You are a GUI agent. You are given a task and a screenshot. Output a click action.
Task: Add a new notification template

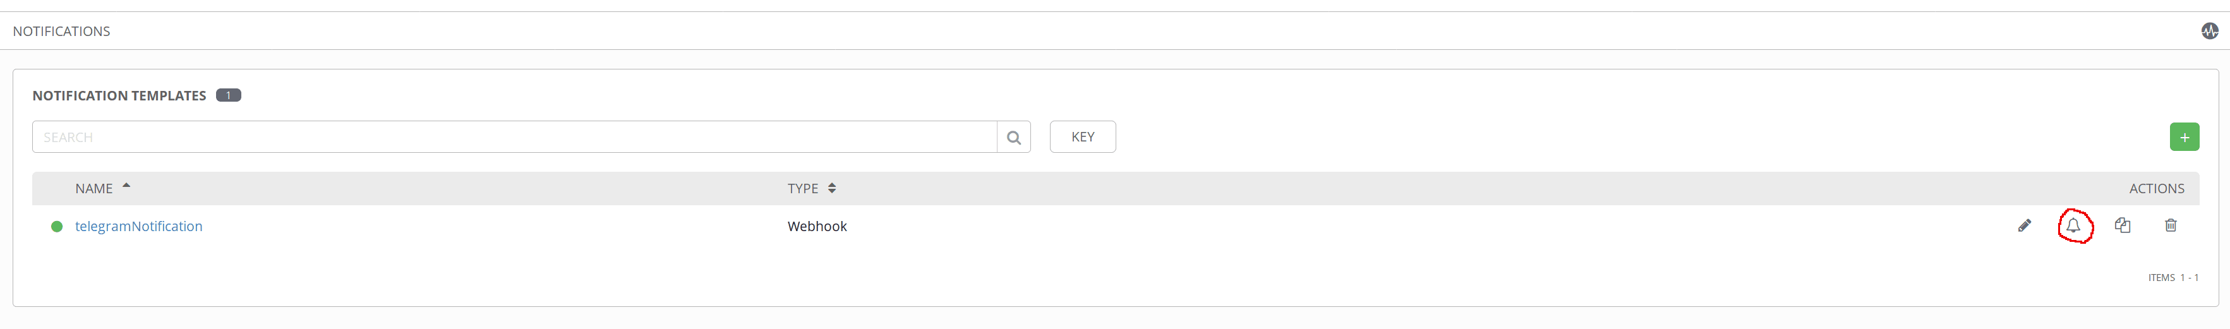2183,138
